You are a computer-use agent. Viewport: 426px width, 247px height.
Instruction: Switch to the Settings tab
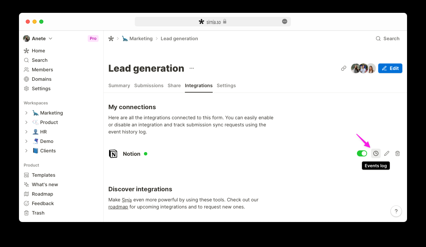point(226,85)
